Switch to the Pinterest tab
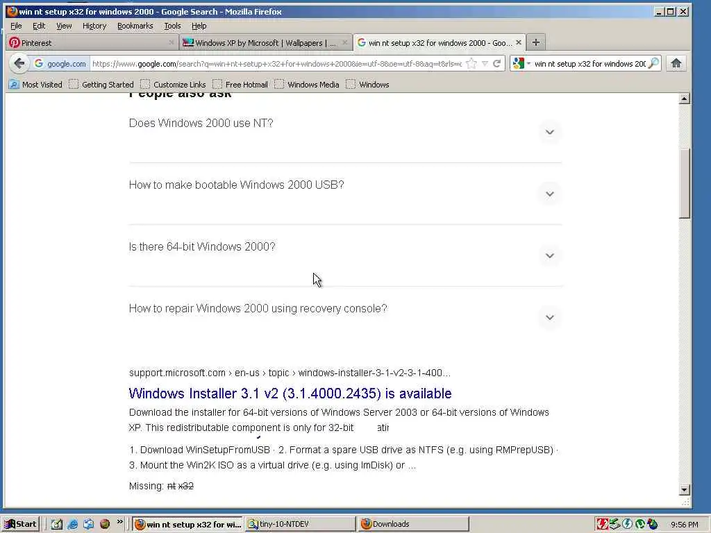The height and width of the screenshot is (533, 711). 92,42
